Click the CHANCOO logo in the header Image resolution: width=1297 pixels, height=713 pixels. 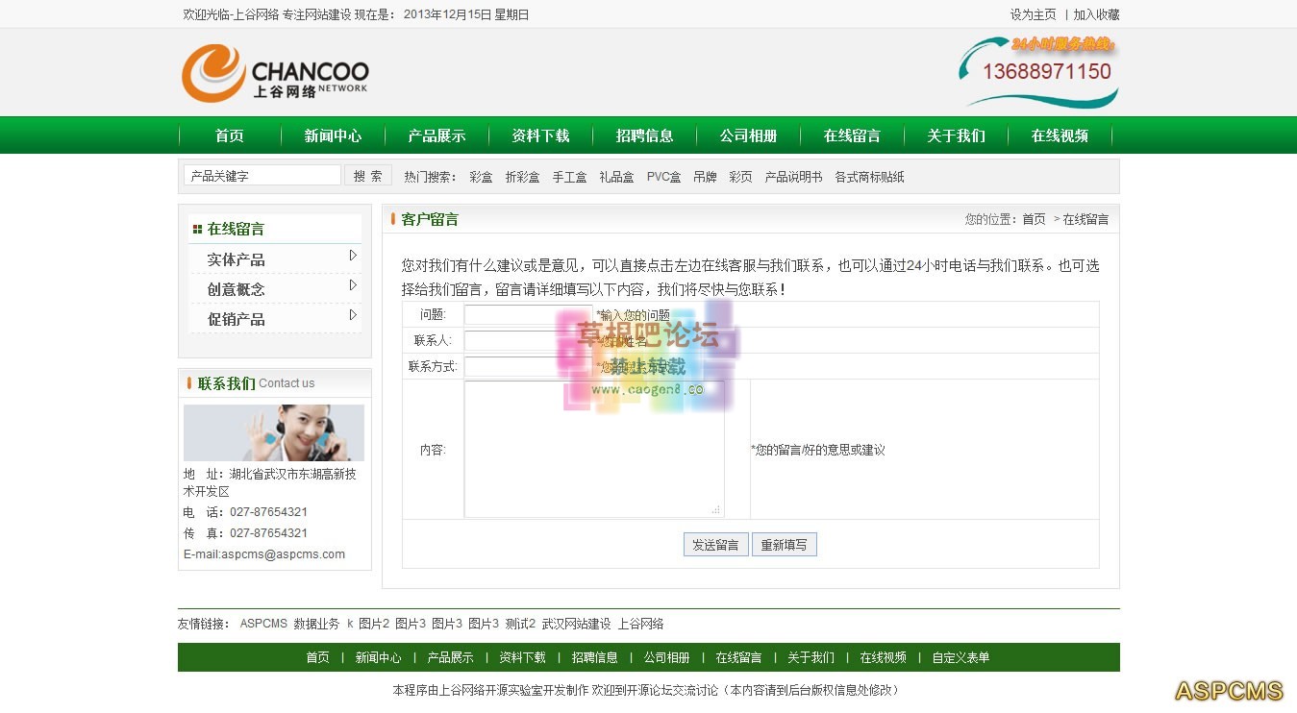275,73
